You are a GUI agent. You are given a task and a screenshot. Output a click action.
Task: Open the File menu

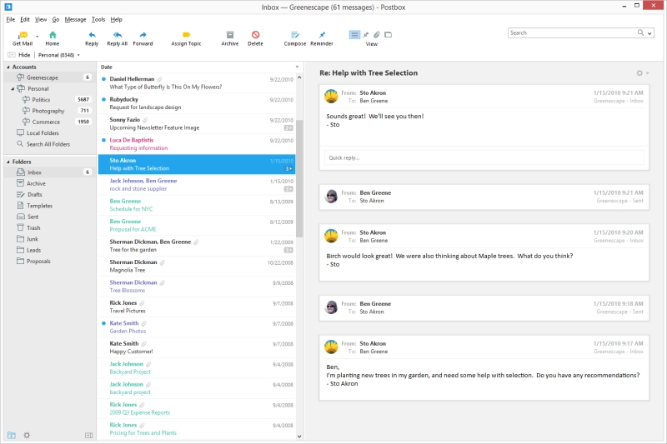11,19
